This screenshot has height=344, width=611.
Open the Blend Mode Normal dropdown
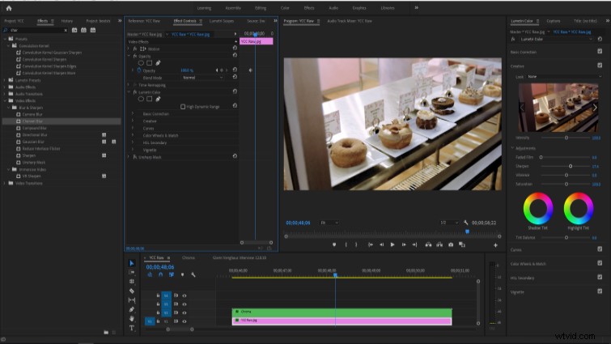click(x=202, y=78)
